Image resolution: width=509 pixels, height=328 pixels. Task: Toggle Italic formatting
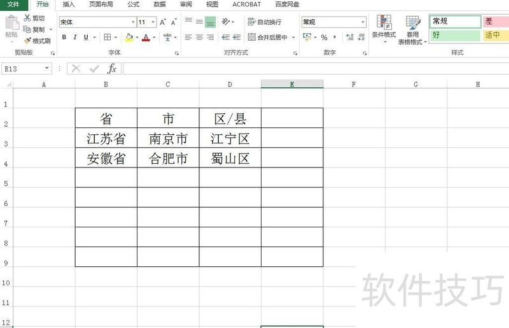(75, 37)
